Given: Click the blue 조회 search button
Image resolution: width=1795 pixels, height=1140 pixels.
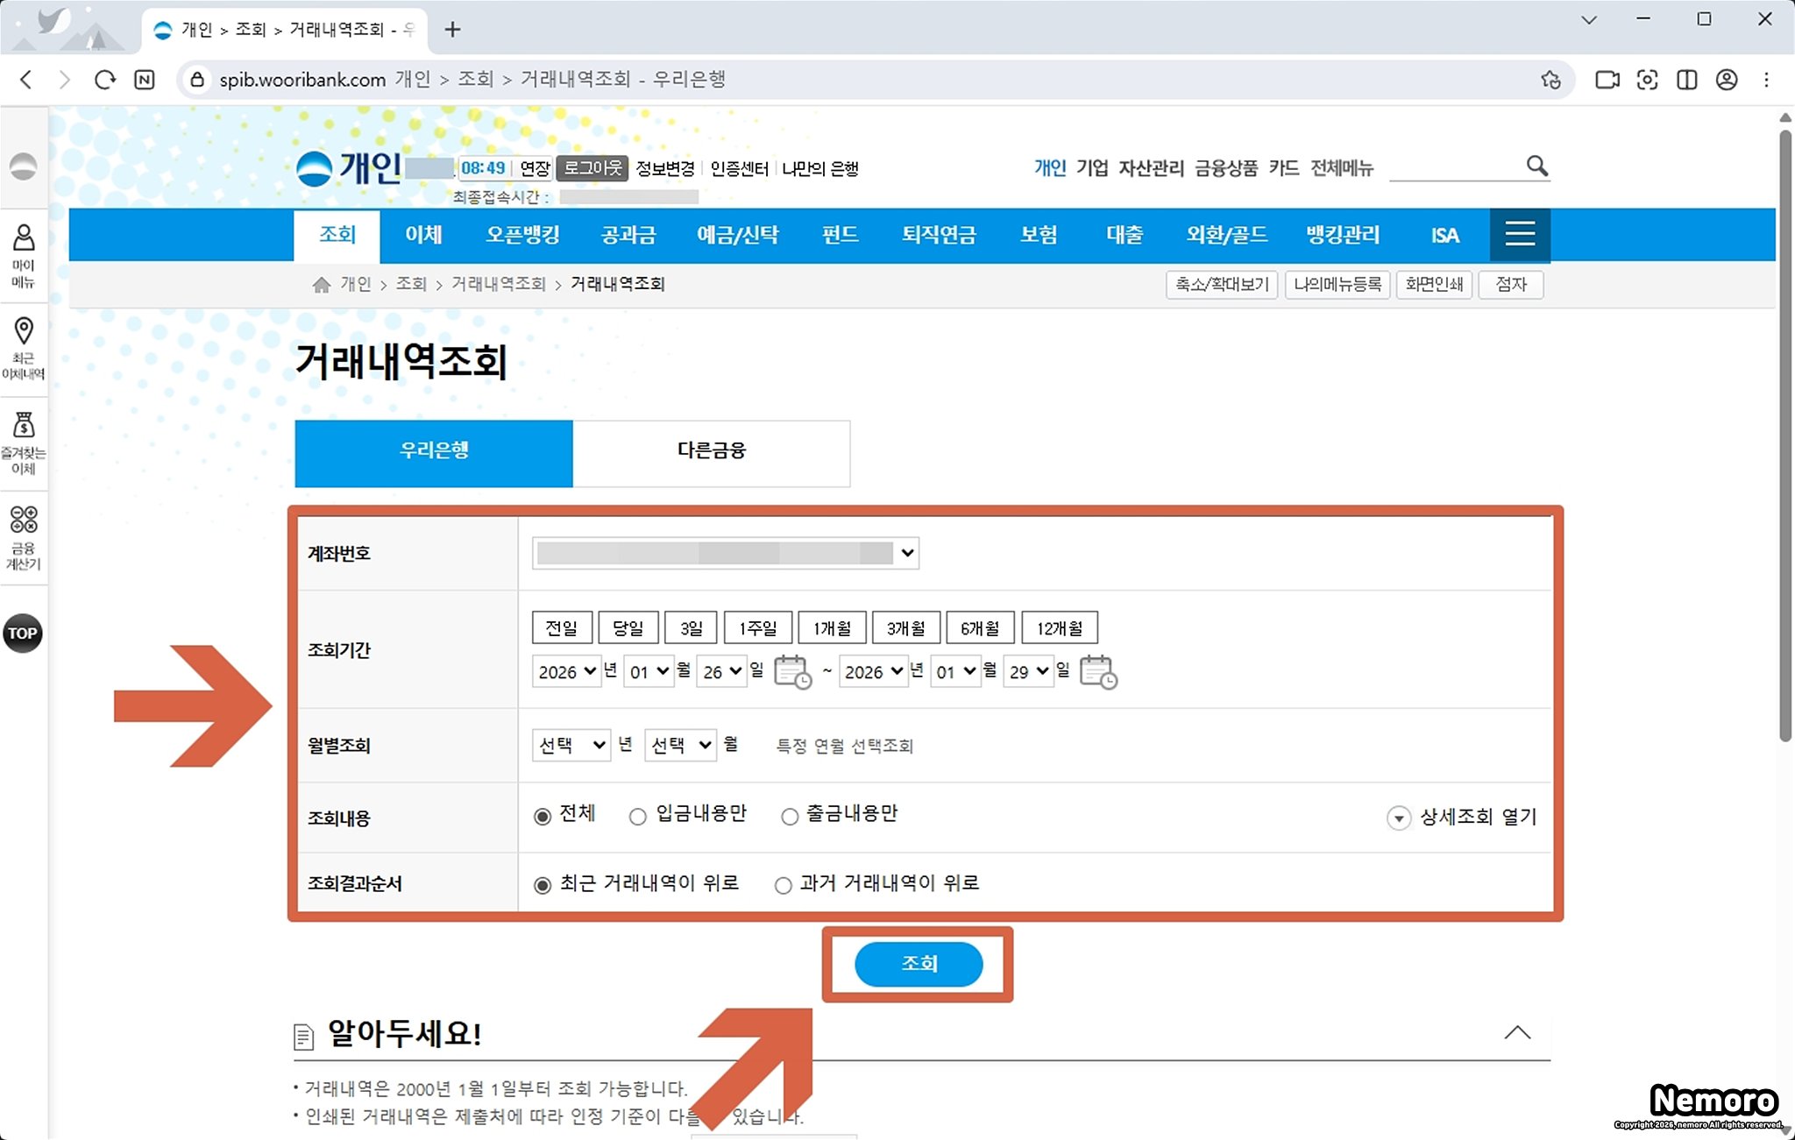Looking at the screenshot, I should tap(918, 963).
